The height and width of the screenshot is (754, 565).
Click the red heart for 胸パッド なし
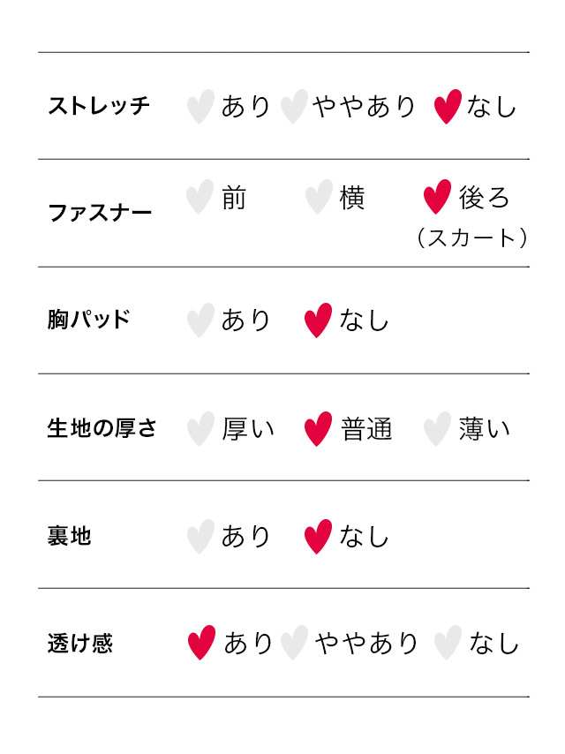click(318, 320)
